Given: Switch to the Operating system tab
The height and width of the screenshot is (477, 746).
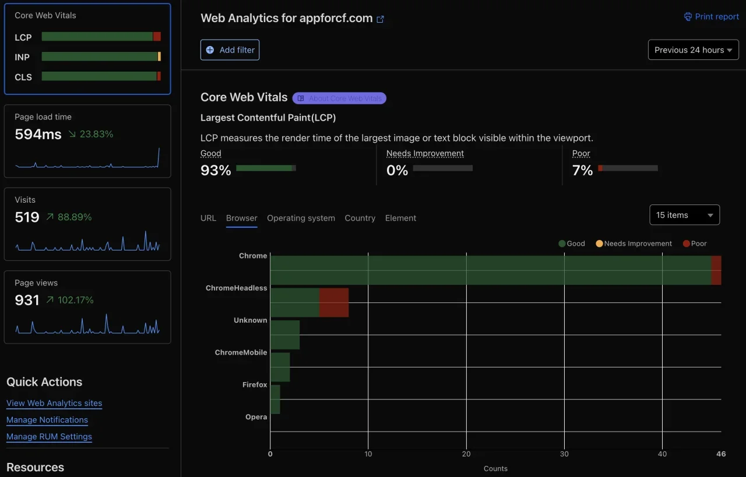Looking at the screenshot, I should point(301,218).
